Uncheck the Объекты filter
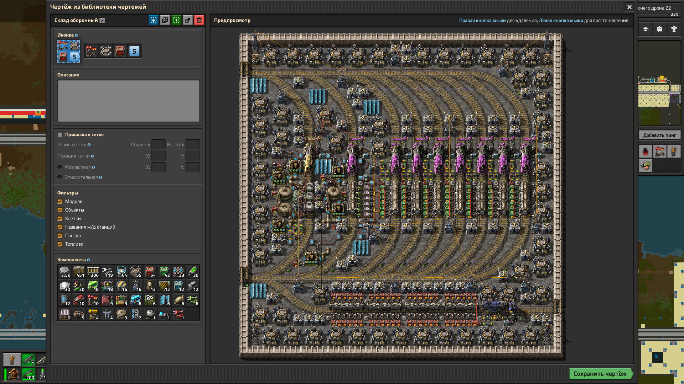 pos(60,210)
